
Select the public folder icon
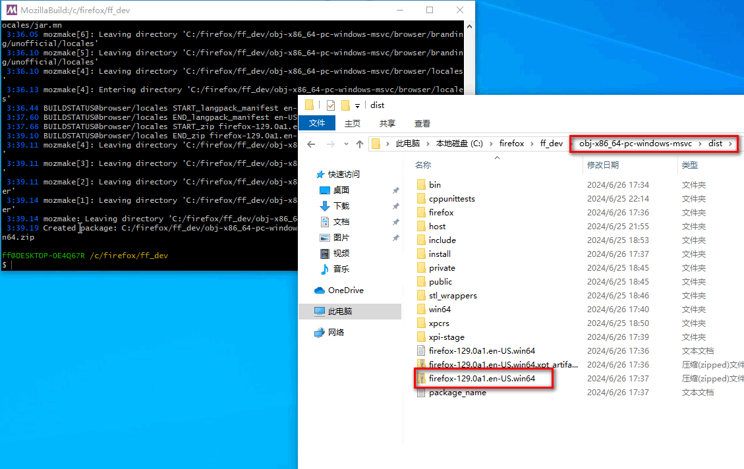[x=421, y=282]
